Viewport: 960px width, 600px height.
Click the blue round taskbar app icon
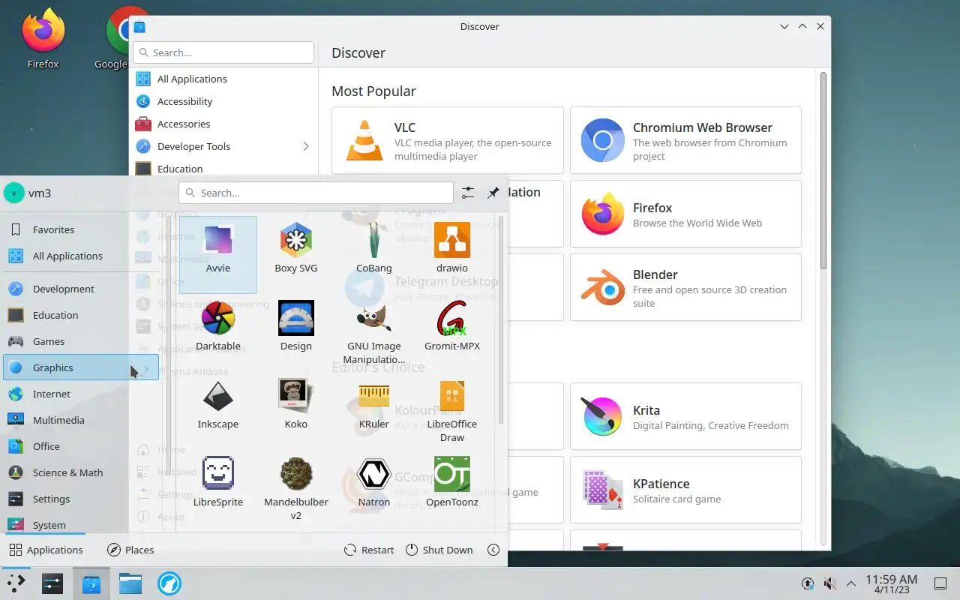click(169, 583)
